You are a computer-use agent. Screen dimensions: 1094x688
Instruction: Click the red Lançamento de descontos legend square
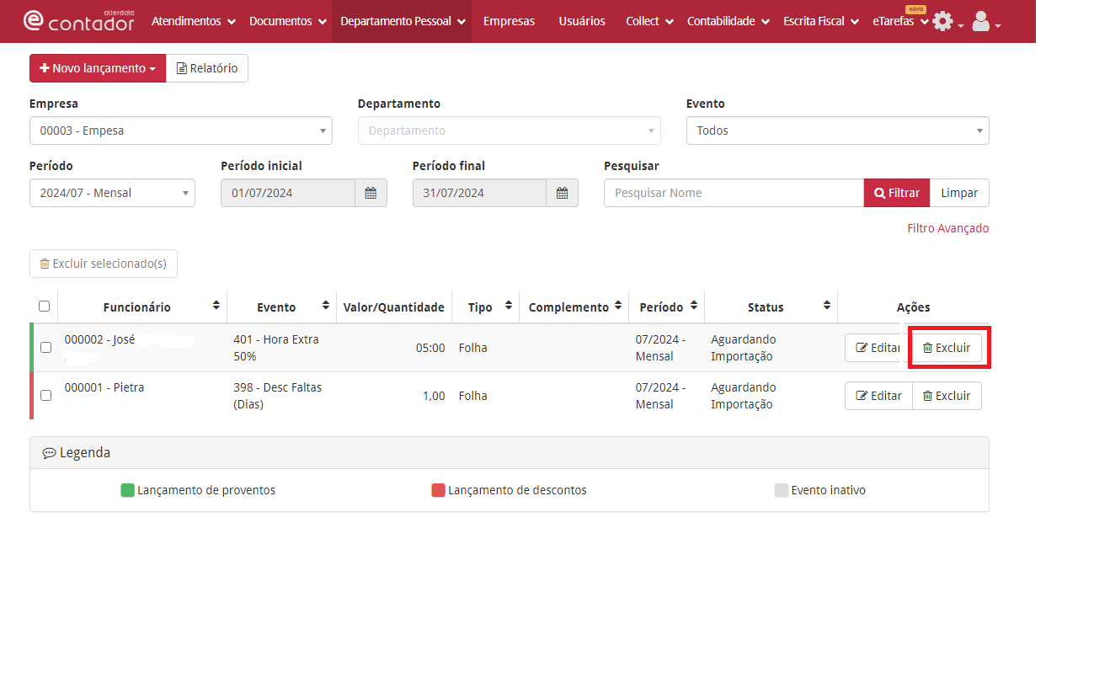click(438, 490)
